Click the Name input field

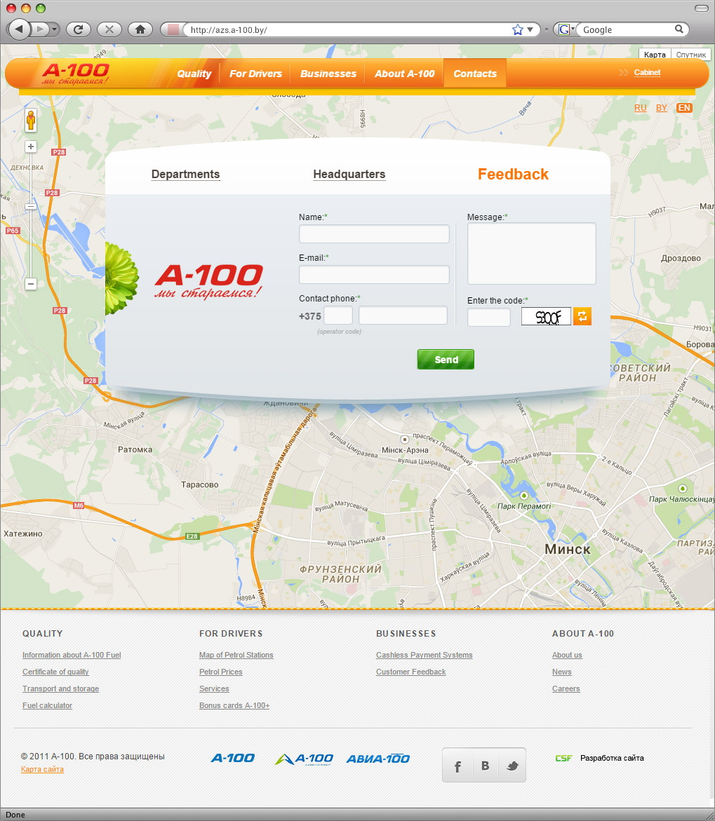pyautogui.click(x=374, y=233)
